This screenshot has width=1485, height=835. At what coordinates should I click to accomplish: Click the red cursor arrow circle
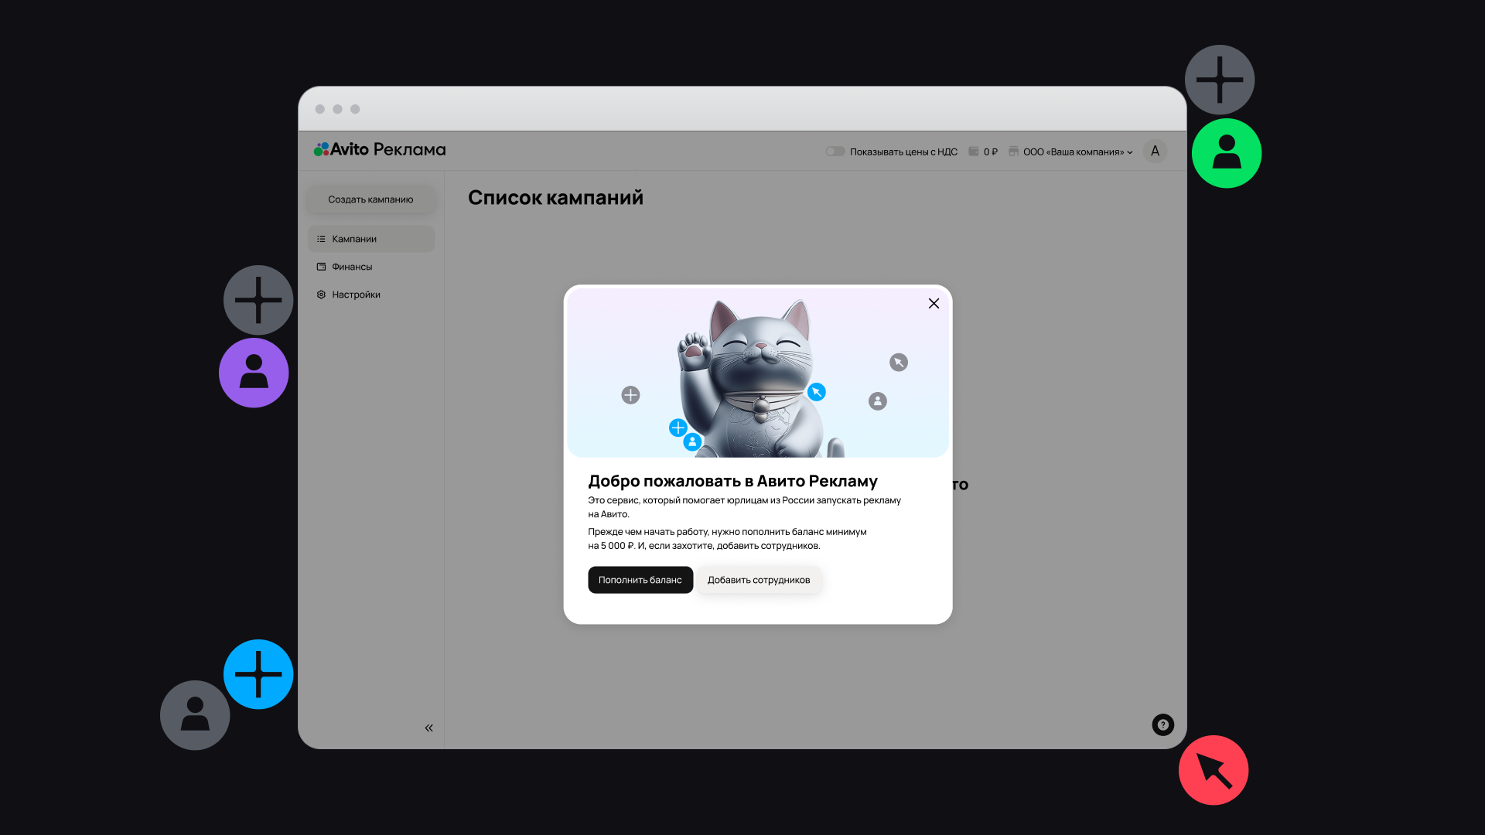pos(1213,770)
